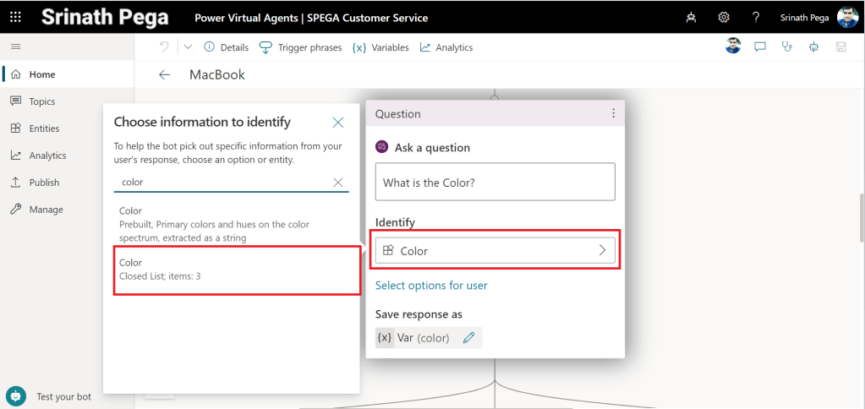This screenshot has height=409, width=865.
Task: Clear the color search field
Action: click(337, 182)
